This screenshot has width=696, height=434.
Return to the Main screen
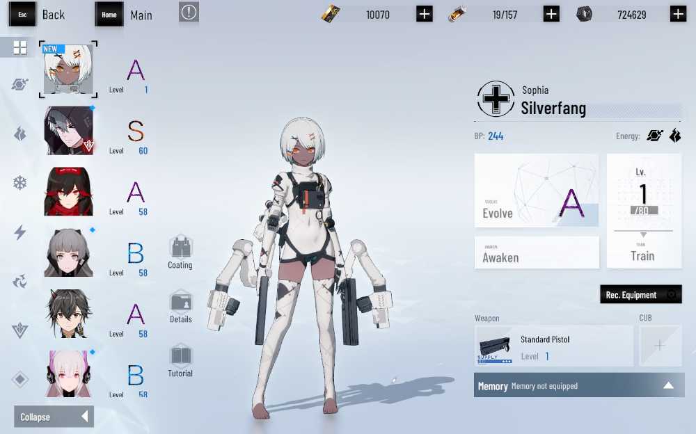(141, 15)
